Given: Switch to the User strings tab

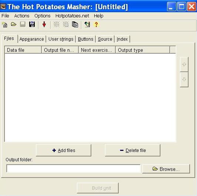Looking at the screenshot, I should pos(61,39).
